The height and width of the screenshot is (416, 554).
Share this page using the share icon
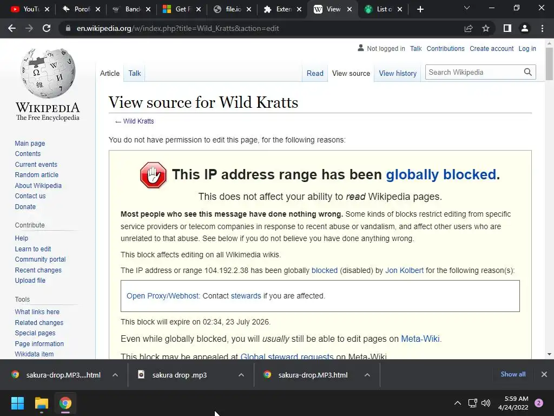[x=469, y=28]
